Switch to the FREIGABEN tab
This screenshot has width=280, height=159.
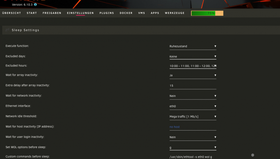click(52, 13)
